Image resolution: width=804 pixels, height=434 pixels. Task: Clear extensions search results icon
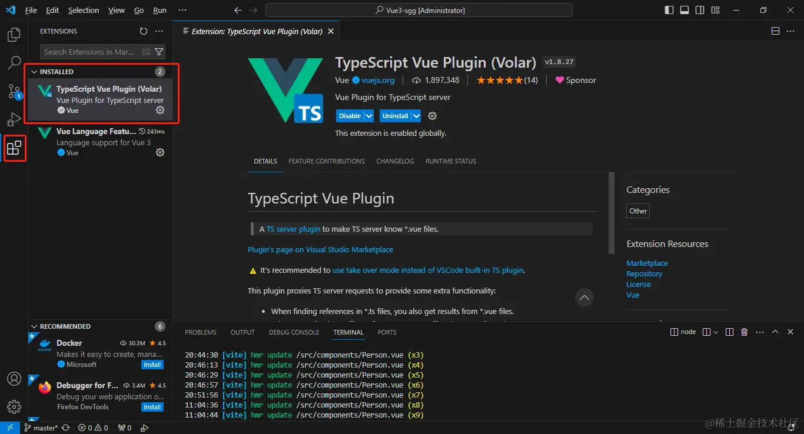tap(146, 52)
